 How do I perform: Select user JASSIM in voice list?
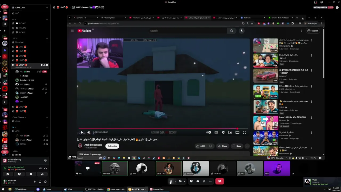click(31, 93)
